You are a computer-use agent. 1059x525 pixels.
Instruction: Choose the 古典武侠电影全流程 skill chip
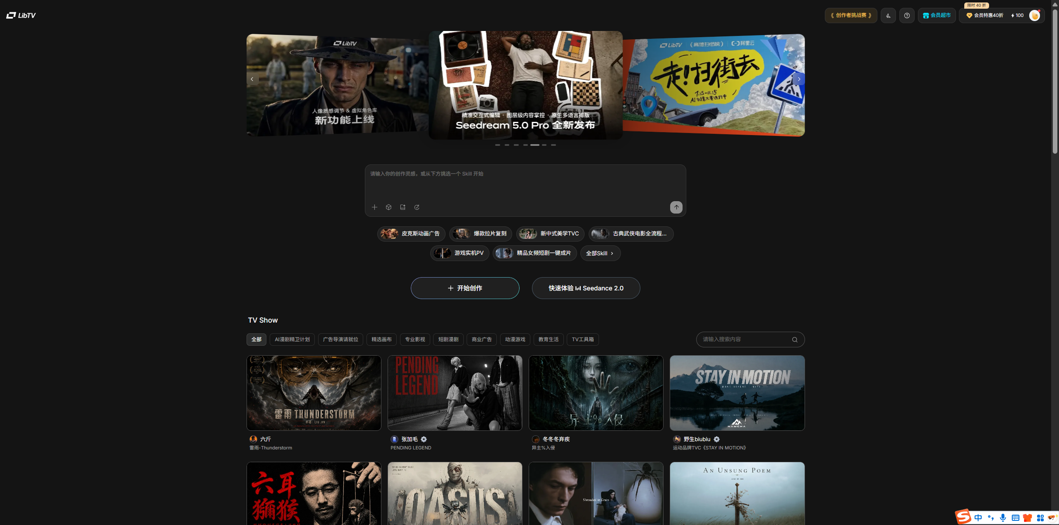pyautogui.click(x=631, y=234)
